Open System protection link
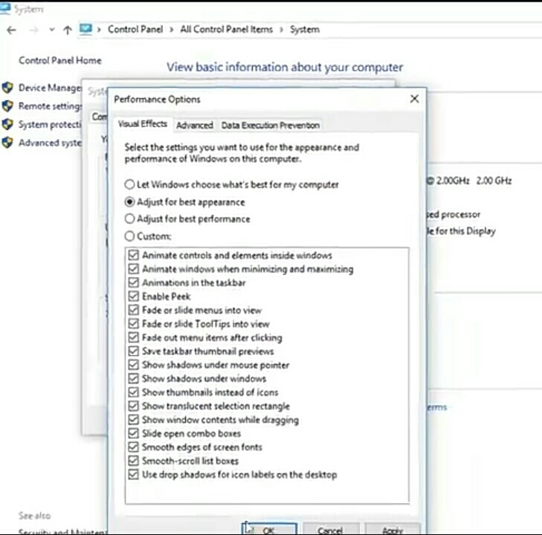Viewport: 542px width, 535px height. [x=50, y=124]
